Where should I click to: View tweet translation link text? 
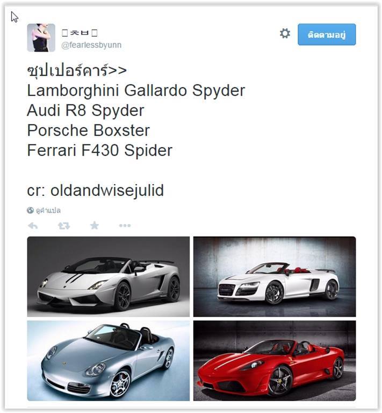tap(48, 211)
